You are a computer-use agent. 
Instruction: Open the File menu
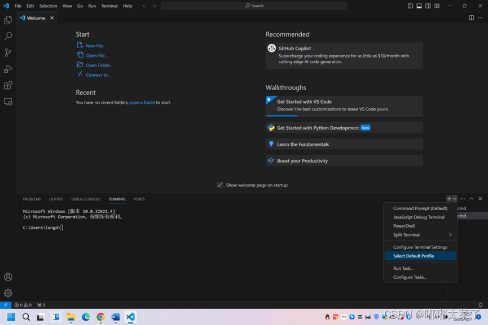tap(17, 6)
